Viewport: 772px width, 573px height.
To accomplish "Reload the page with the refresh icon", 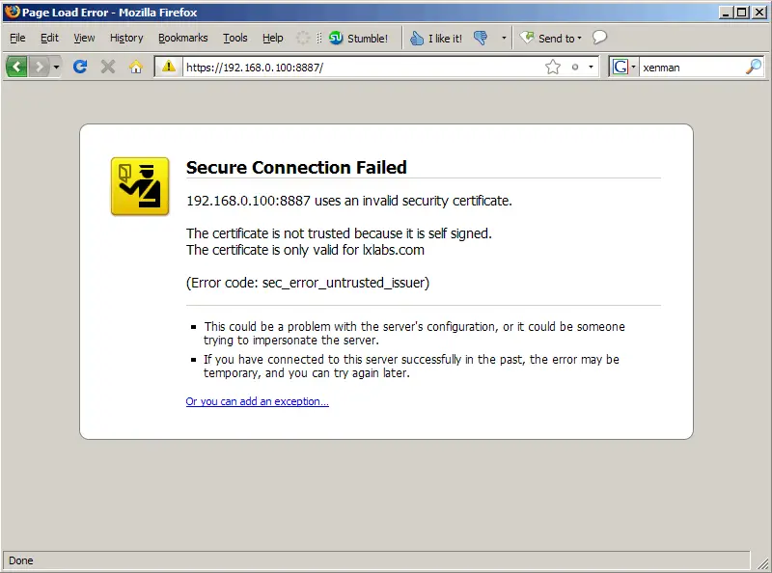I will tap(80, 67).
